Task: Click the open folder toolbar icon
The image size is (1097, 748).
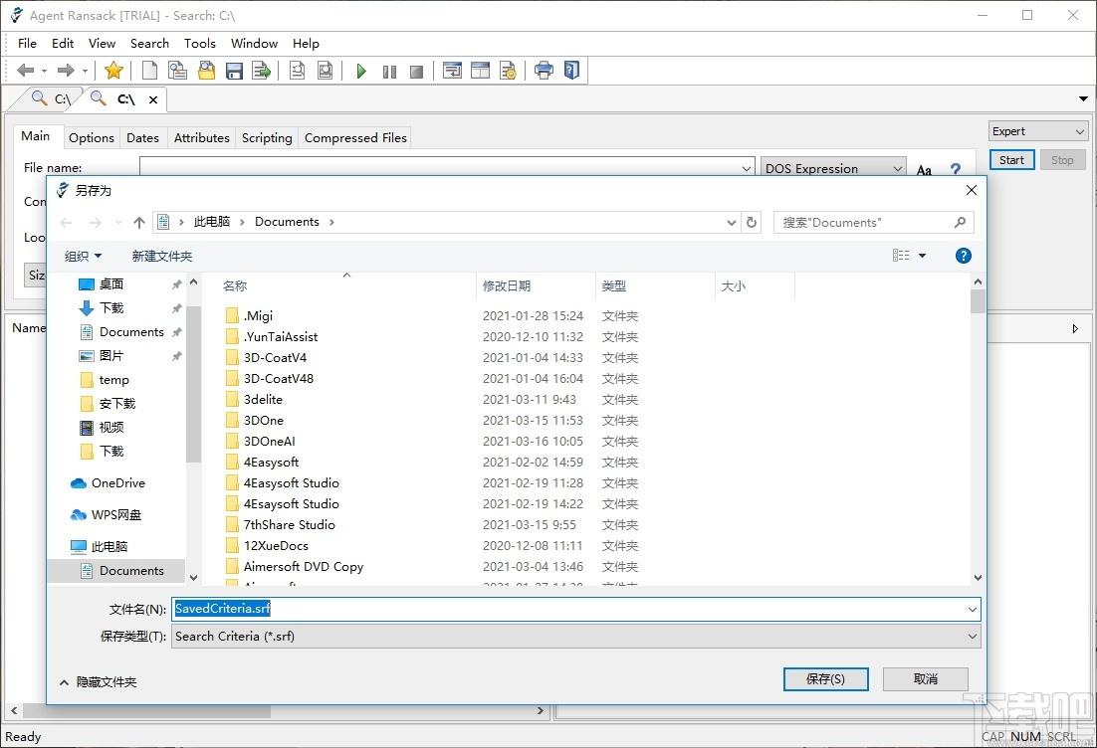Action: pyautogui.click(x=206, y=70)
